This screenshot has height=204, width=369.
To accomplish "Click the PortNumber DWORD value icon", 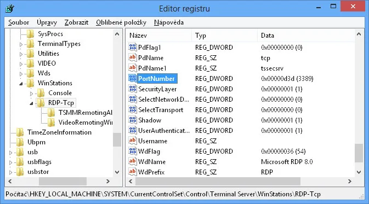I will tap(133, 78).
